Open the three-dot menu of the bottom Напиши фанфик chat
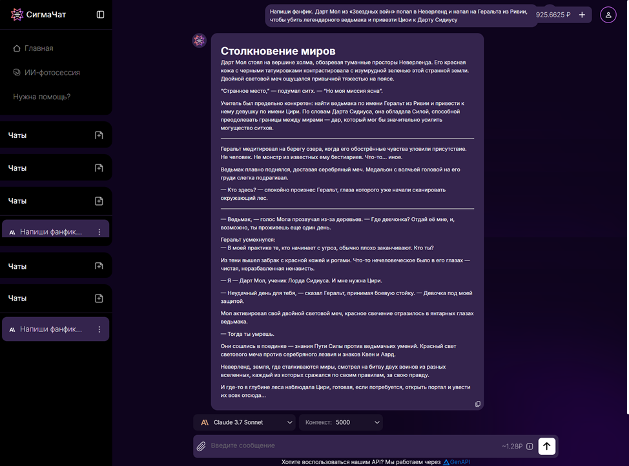The width and height of the screenshot is (629, 466). pyautogui.click(x=99, y=329)
